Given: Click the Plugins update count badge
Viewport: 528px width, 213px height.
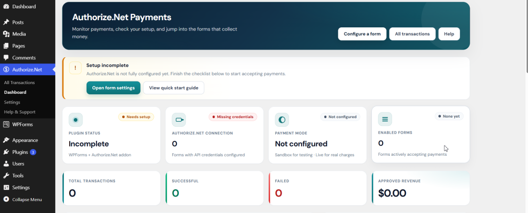Looking at the screenshot, I should (32, 152).
